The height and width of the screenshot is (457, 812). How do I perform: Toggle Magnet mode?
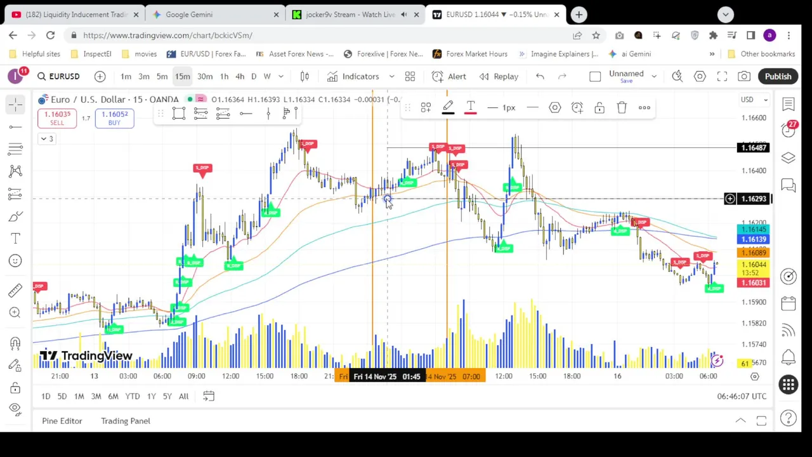click(x=15, y=343)
